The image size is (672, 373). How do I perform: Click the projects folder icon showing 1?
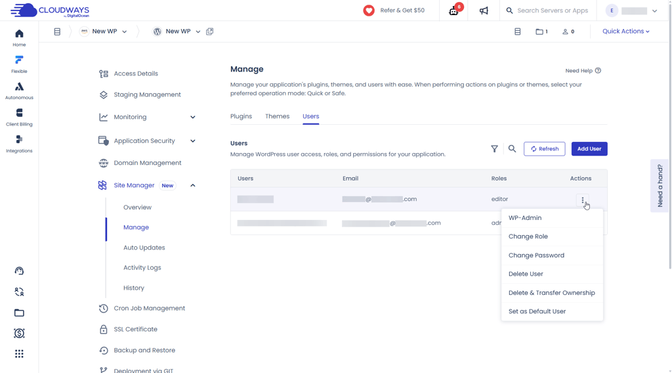pos(541,32)
